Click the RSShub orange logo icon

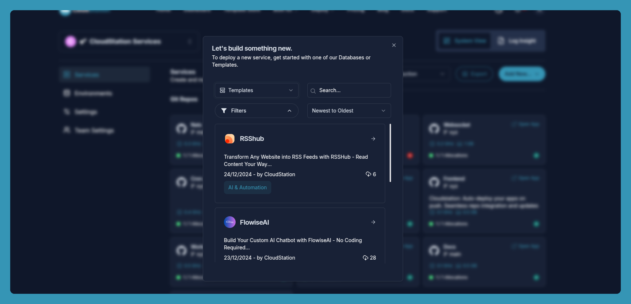pyautogui.click(x=230, y=139)
